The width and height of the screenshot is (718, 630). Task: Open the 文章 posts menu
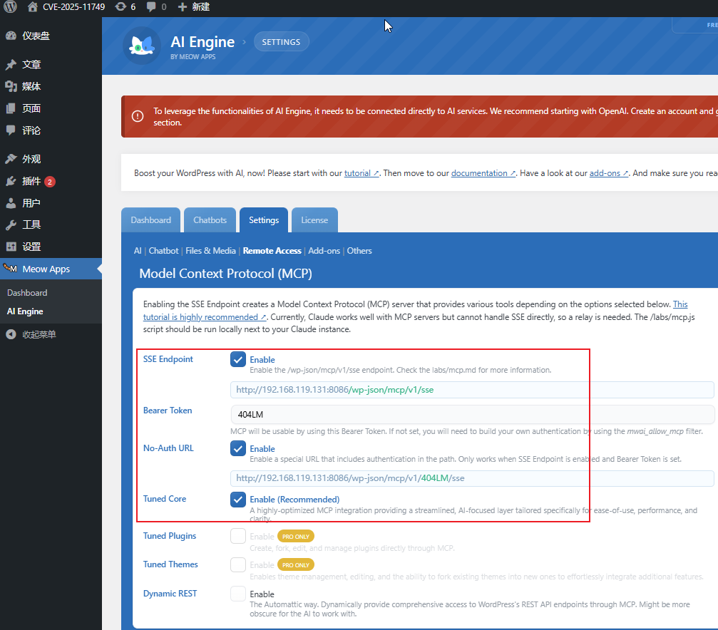pyautogui.click(x=31, y=65)
